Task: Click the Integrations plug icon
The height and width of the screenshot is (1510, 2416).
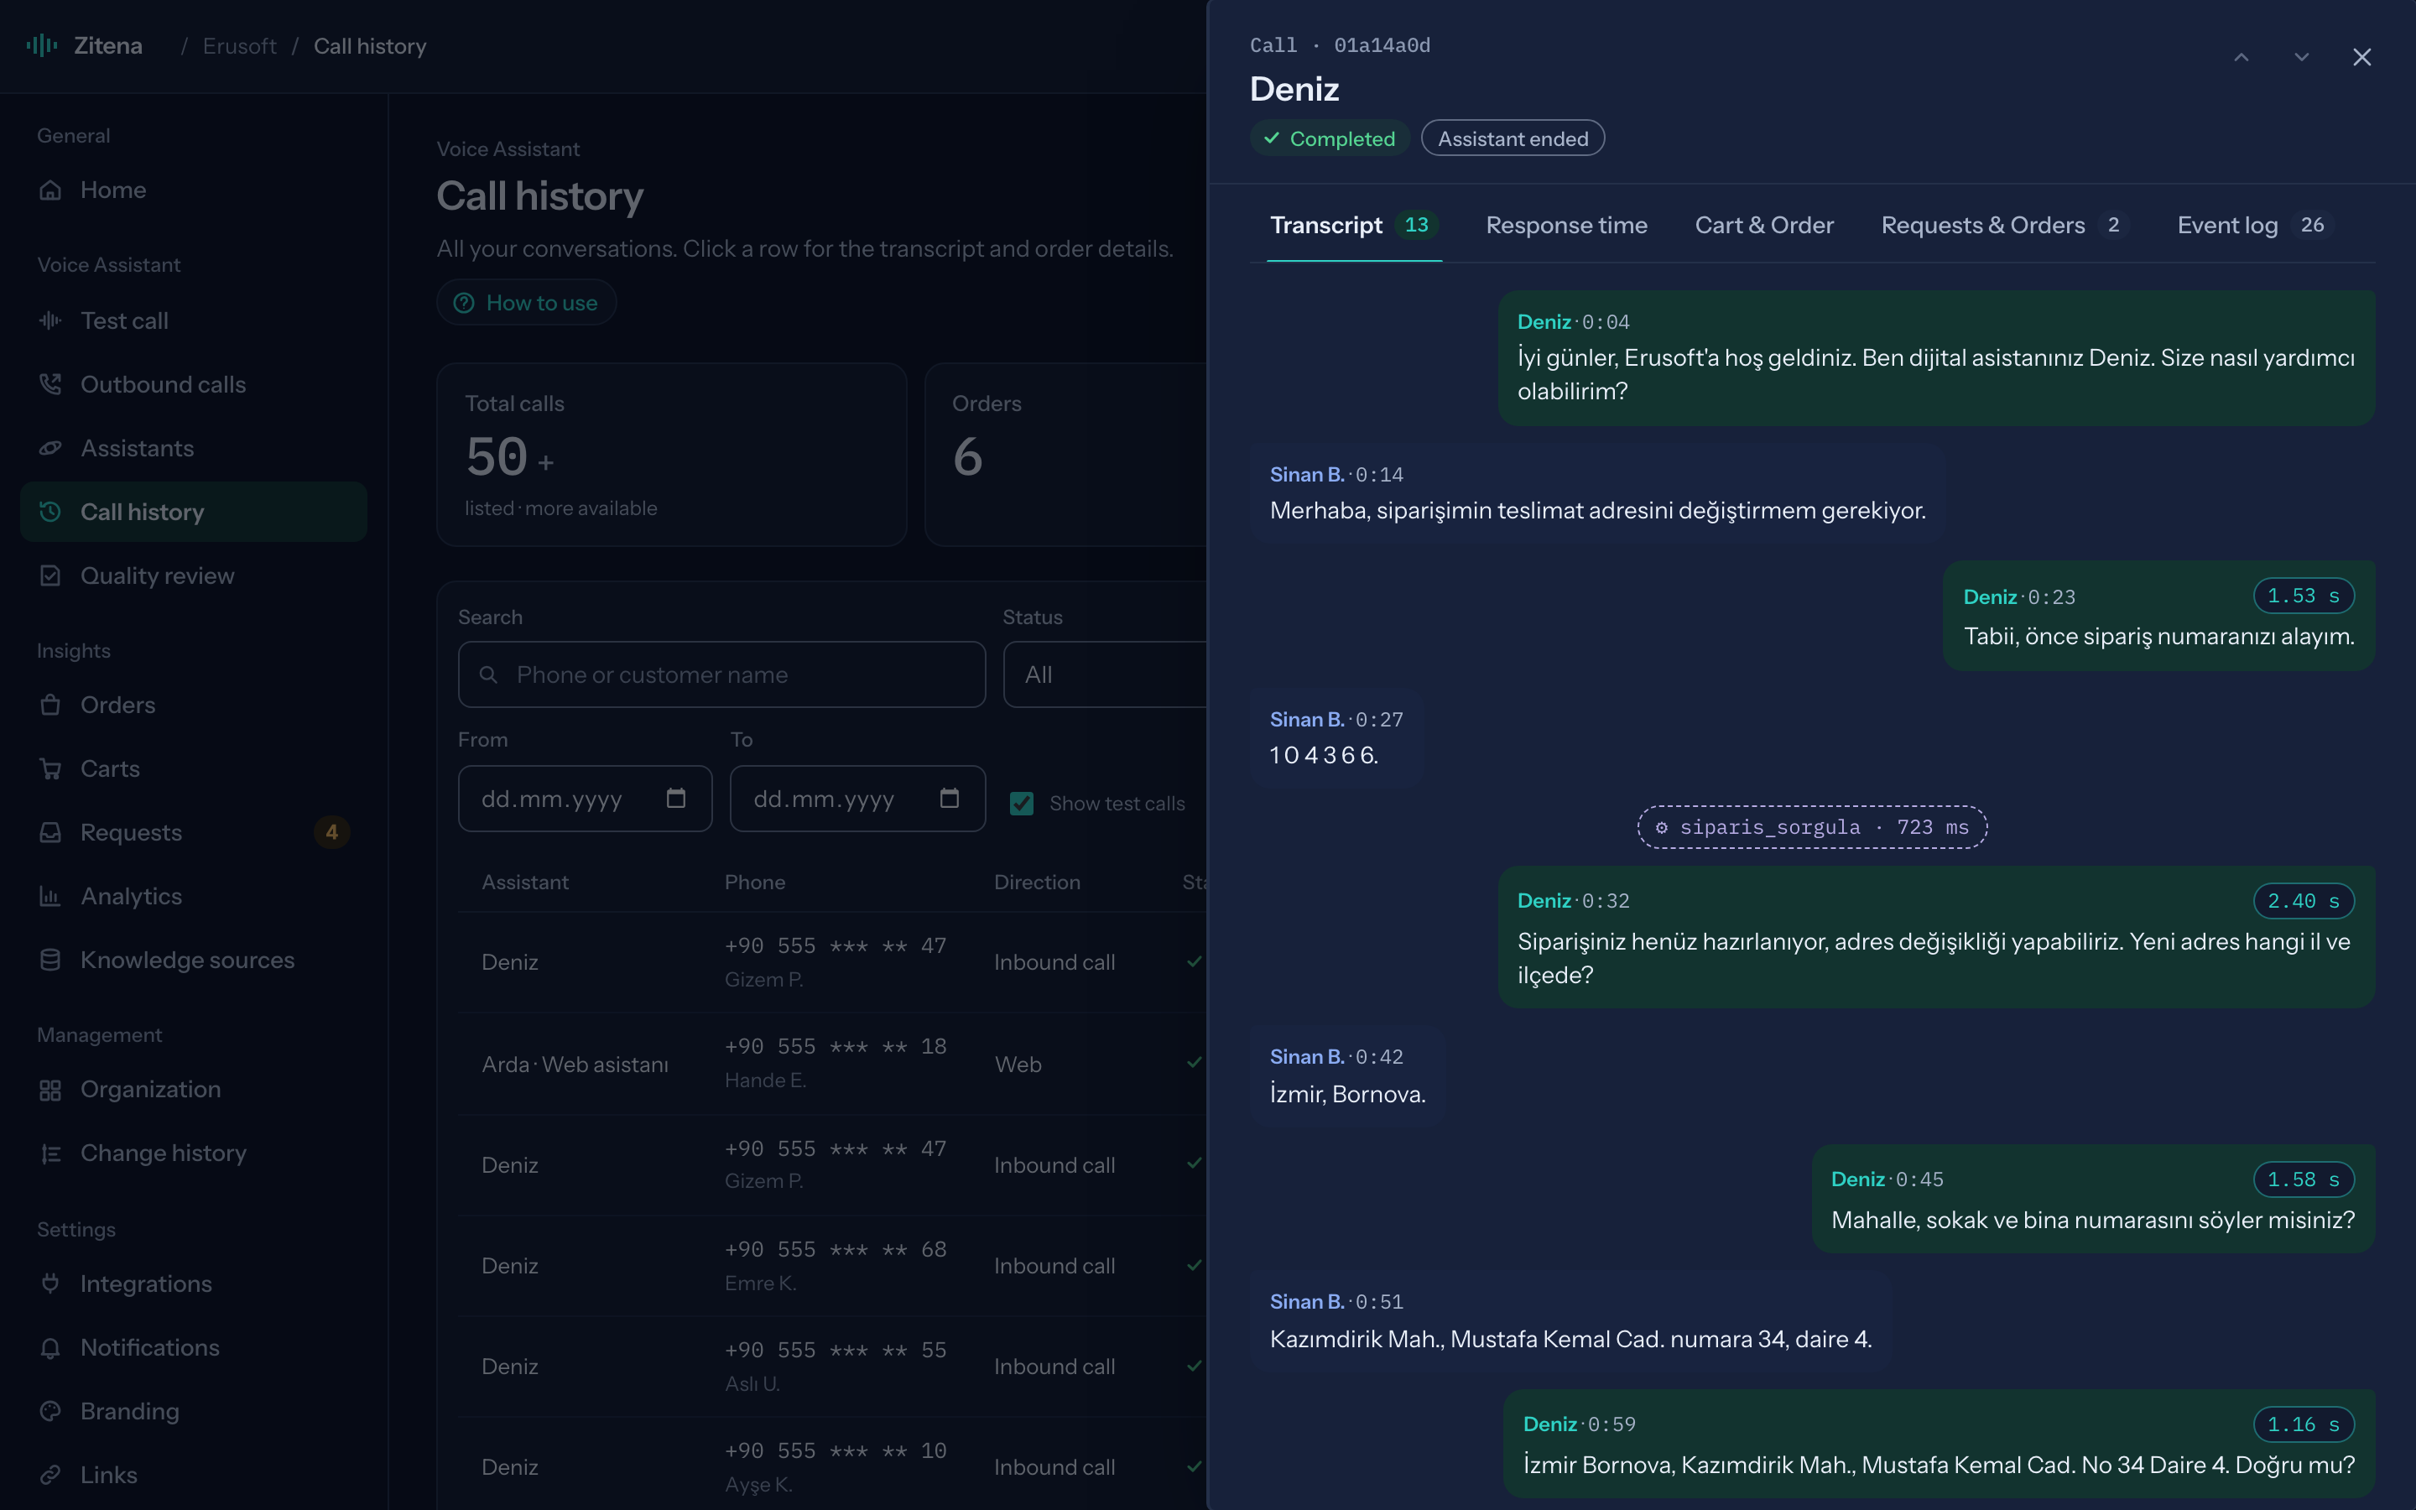Action: click(x=50, y=1283)
